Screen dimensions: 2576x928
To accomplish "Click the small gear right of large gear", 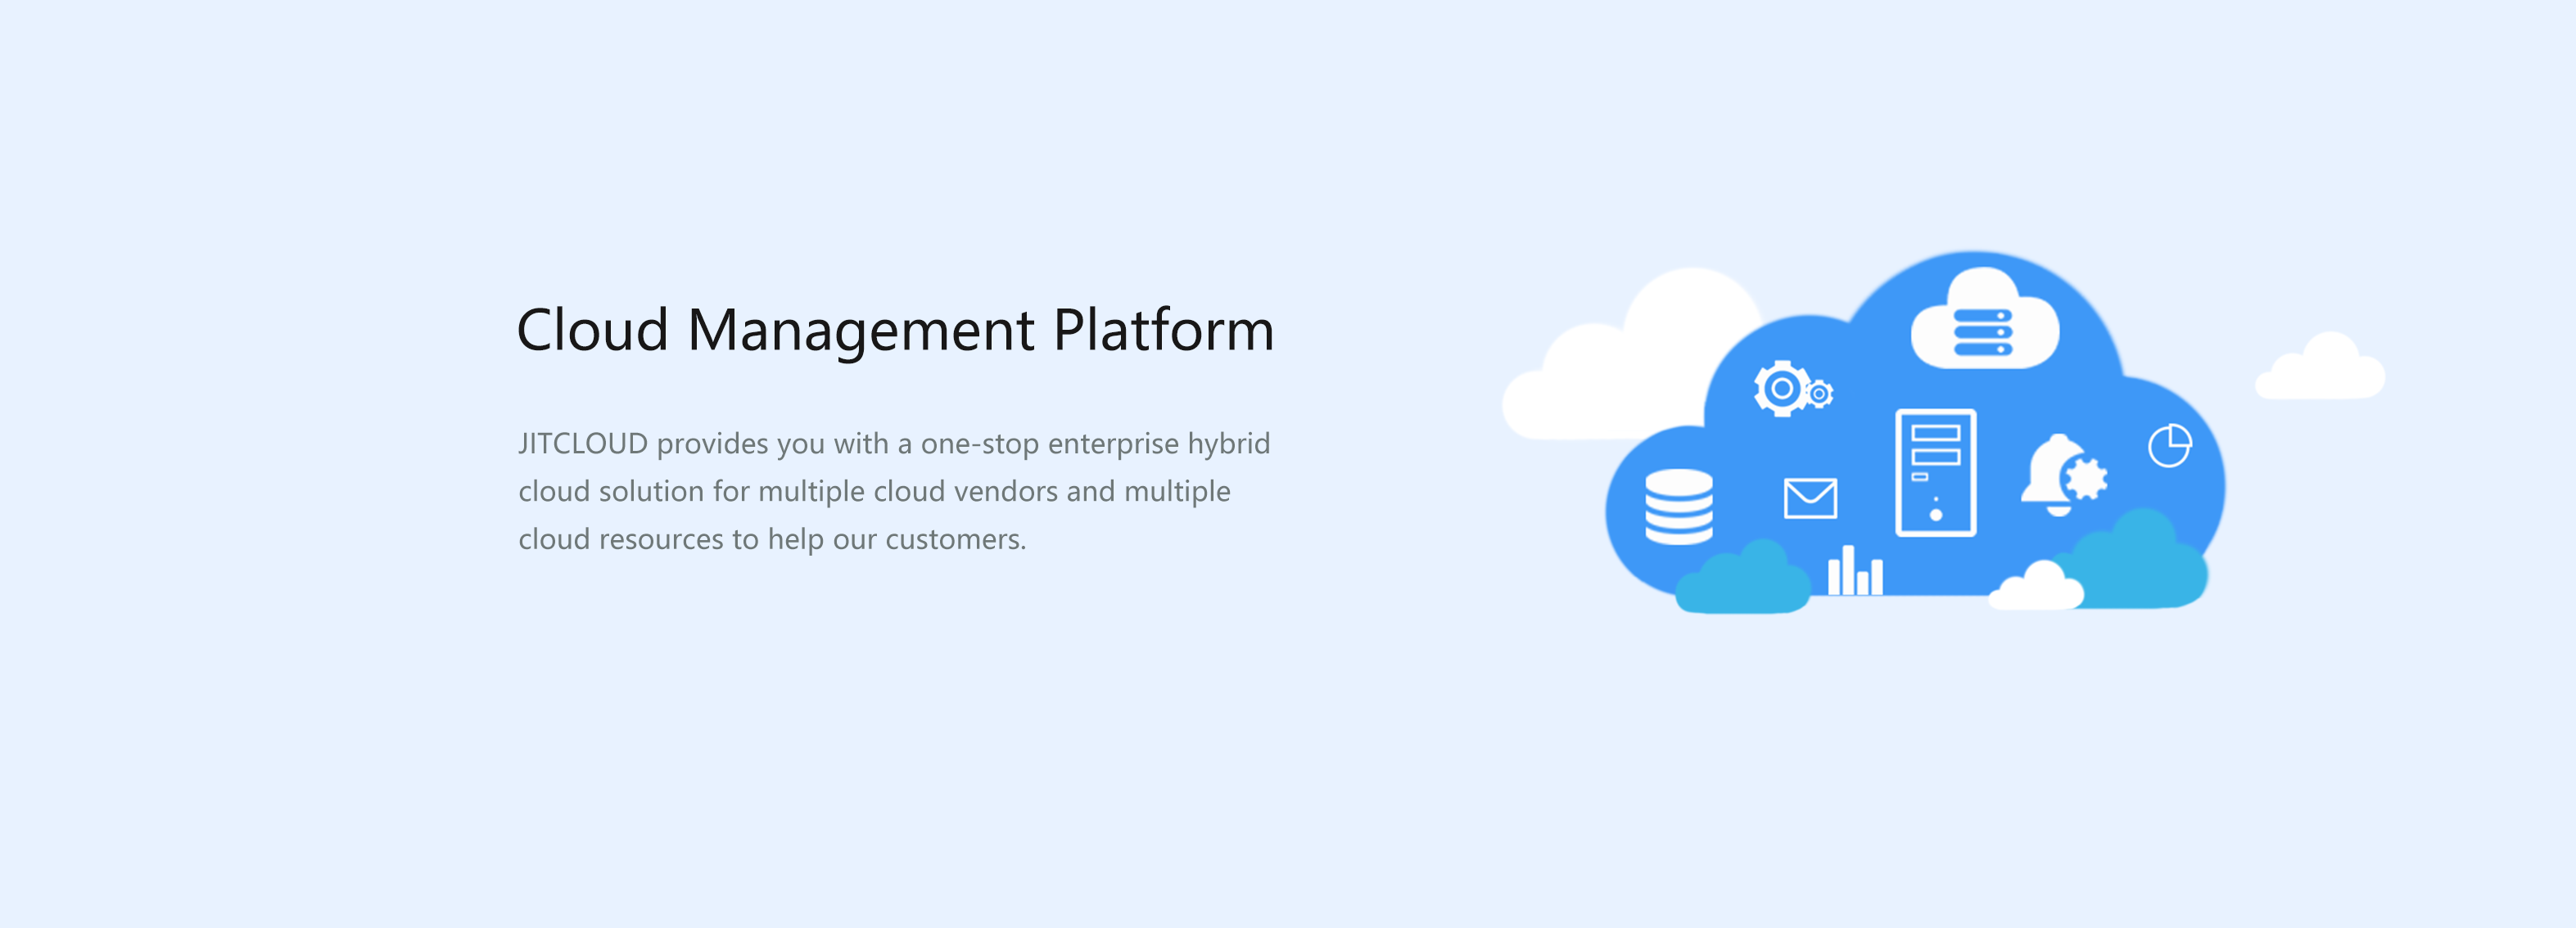I will (1820, 394).
